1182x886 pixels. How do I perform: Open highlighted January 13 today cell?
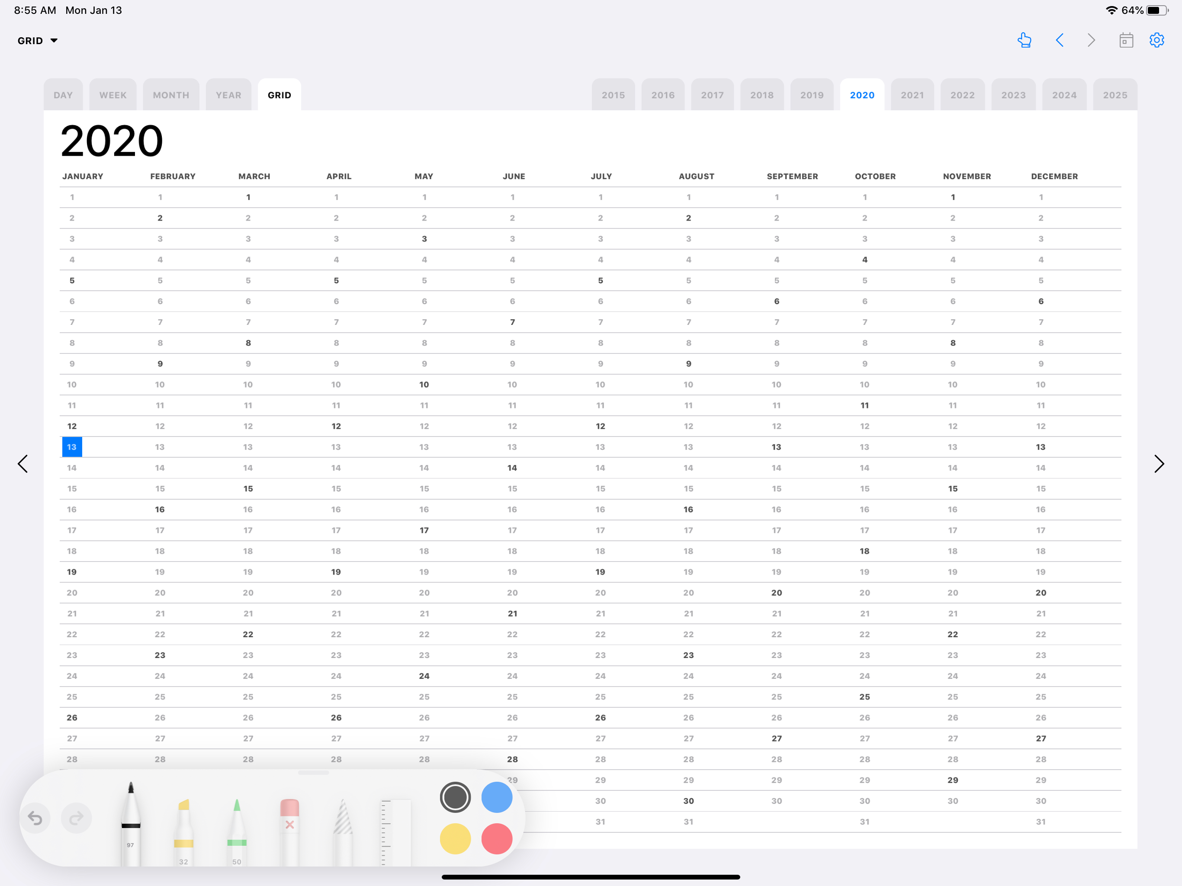pos(72,447)
